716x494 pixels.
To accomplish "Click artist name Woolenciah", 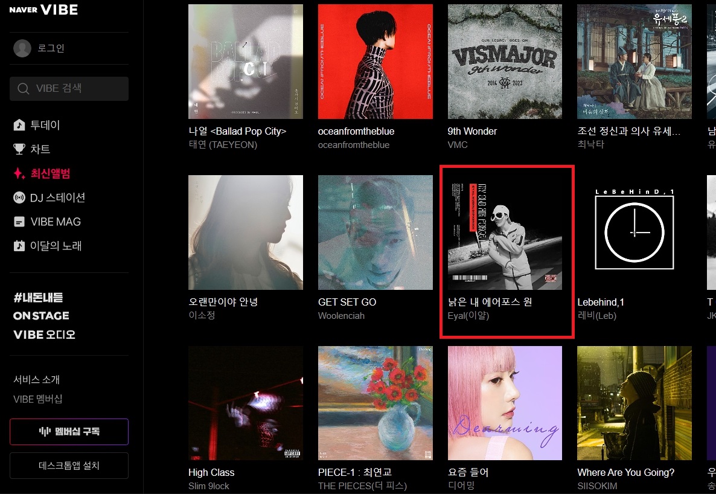I will (x=341, y=316).
